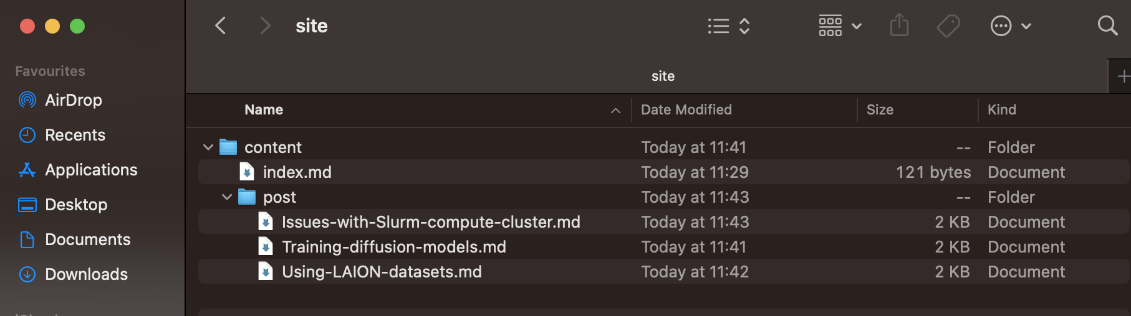Open the ellipsis action menu
The image size is (1131, 316).
[x=1011, y=26]
